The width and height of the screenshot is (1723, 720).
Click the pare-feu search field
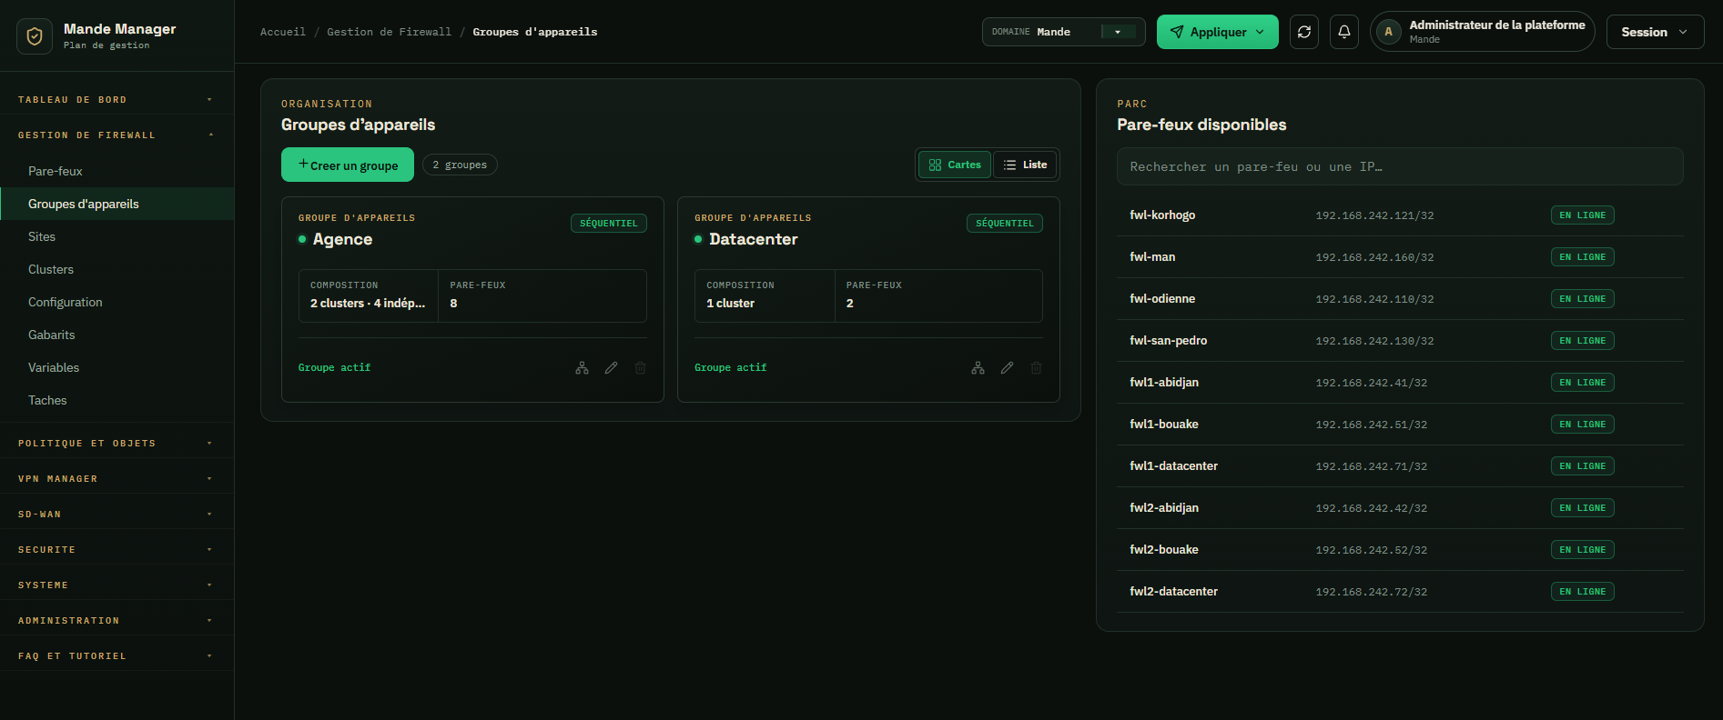pos(1400,166)
